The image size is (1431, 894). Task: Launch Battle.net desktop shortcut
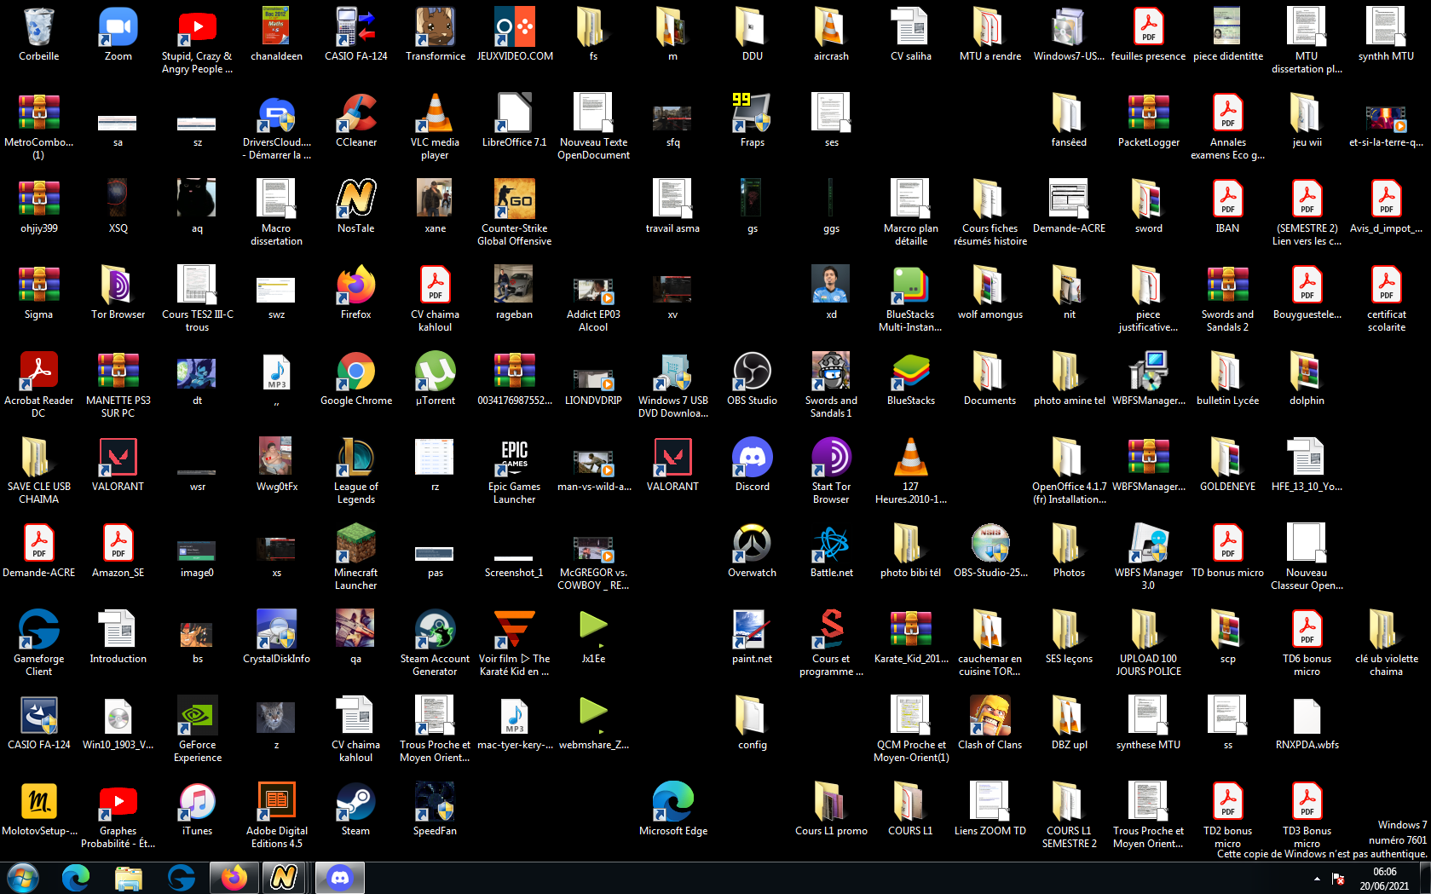(831, 551)
